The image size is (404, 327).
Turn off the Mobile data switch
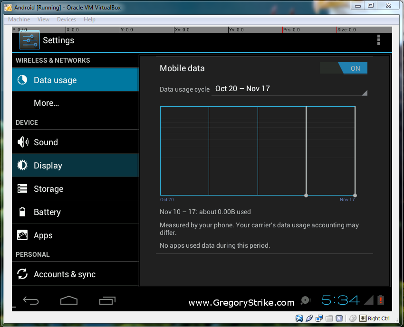tap(344, 68)
